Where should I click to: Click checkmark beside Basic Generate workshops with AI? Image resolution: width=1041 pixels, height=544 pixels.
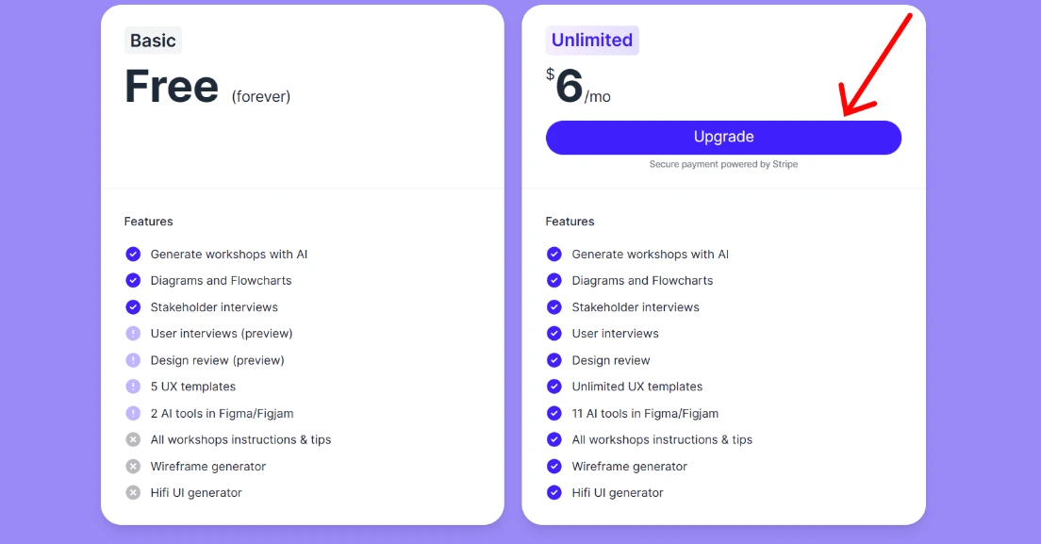pos(134,255)
